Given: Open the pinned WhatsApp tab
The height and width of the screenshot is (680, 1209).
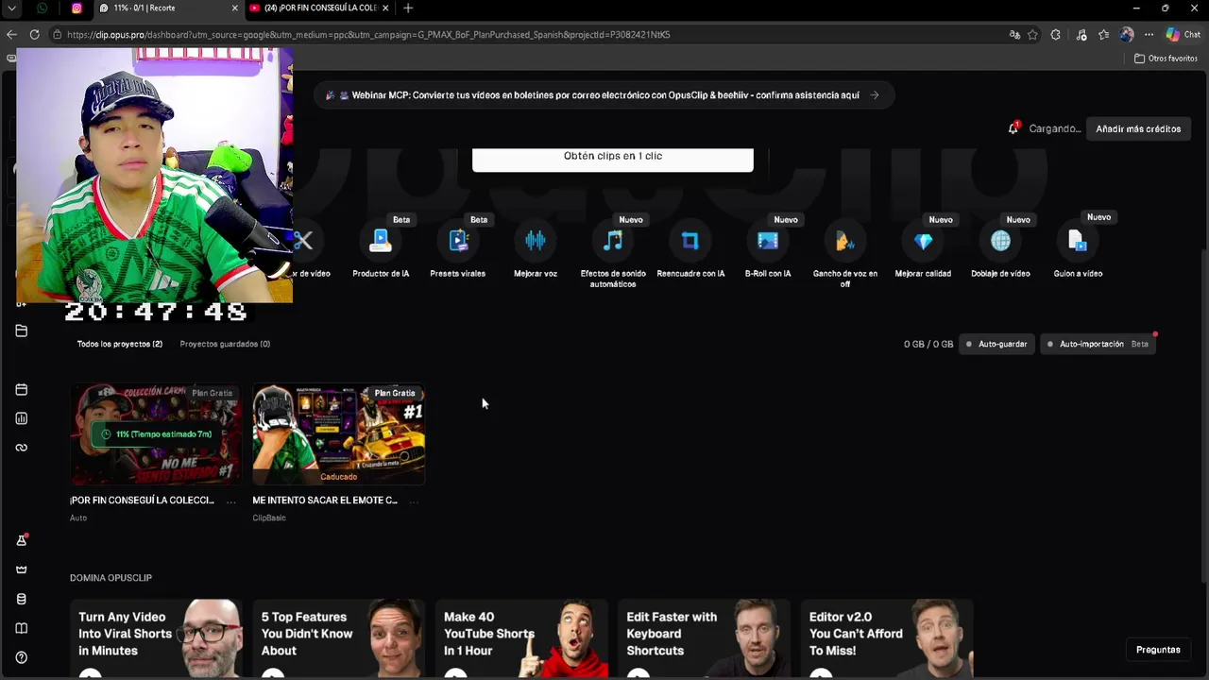Looking at the screenshot, I should (43, 8).
